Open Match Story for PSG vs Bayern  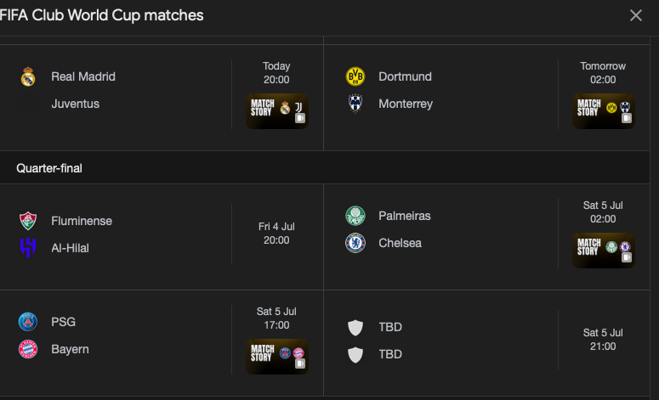(277, 357)
